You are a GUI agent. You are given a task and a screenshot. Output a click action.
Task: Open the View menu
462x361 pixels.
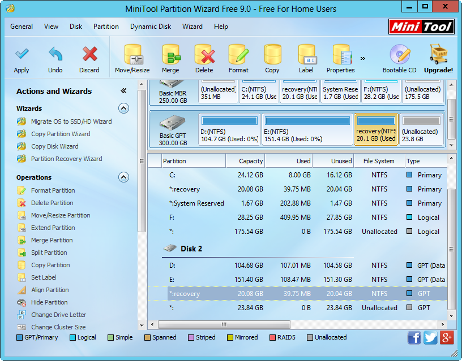[52, 27]
